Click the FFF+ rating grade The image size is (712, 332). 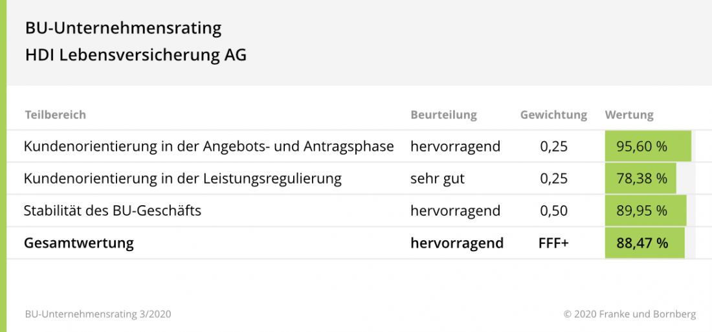(553, 243)
